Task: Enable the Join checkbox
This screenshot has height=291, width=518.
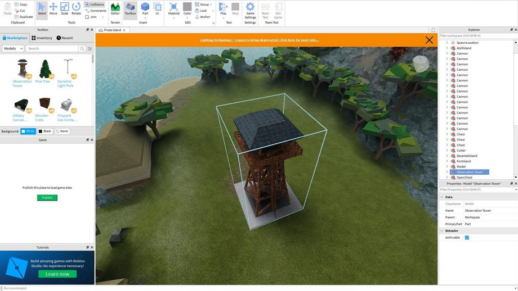Action: click(x=87, y=17)
